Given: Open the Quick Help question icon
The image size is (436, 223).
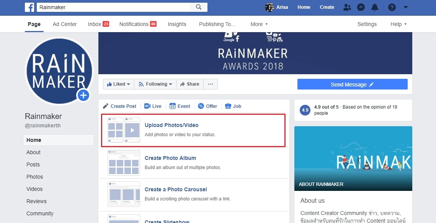Looking at the screenshot, I should tap(392, 7).
